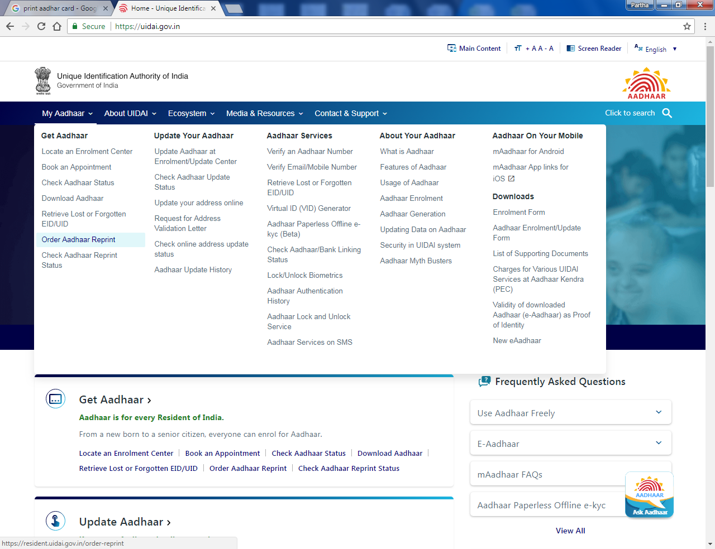Choose Locate an Enrolment Center in the menu

tap(87, 151)
